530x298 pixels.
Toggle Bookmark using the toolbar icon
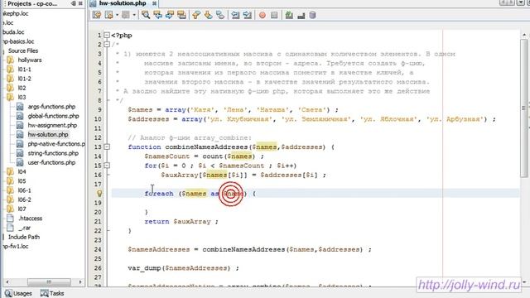tap(220, 15)
